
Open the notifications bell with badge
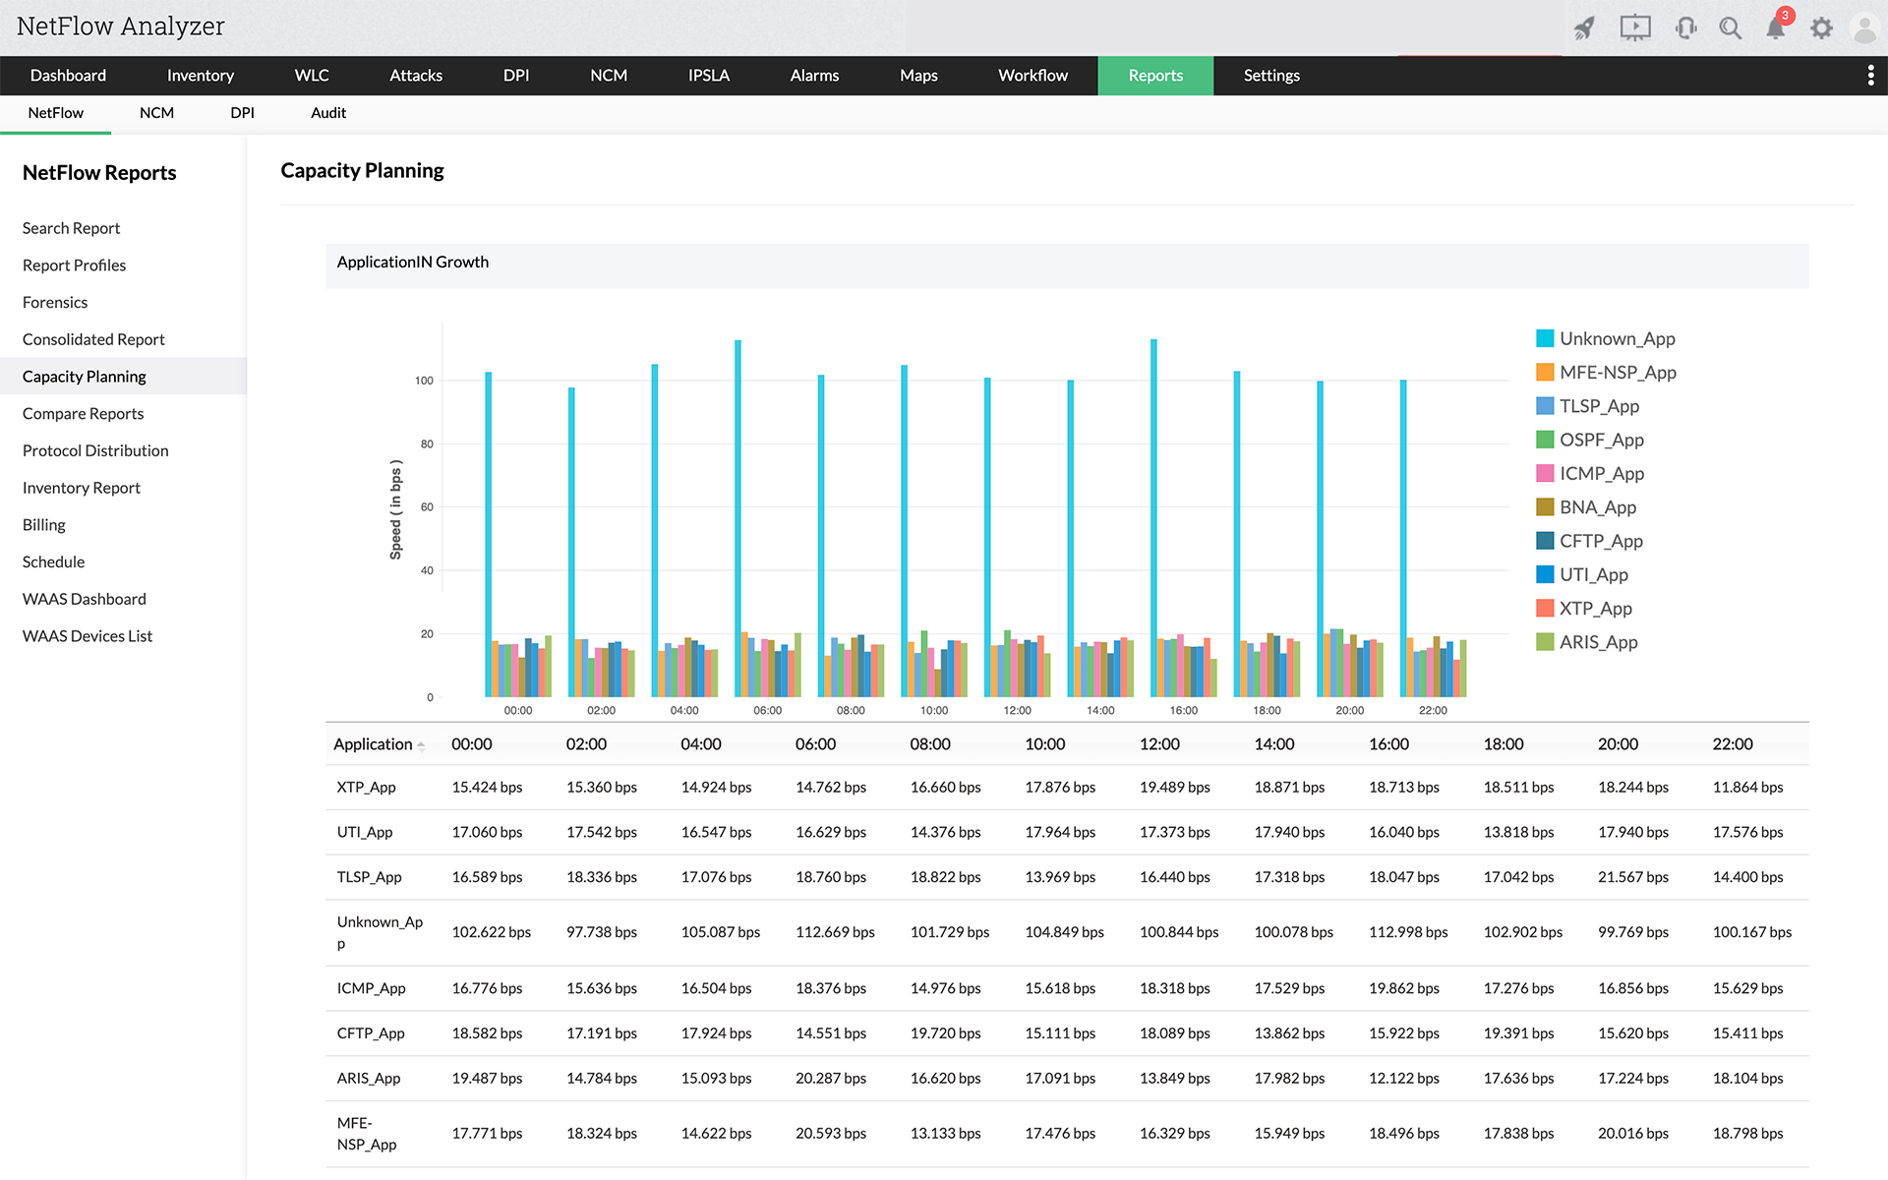coord(1776,28)
